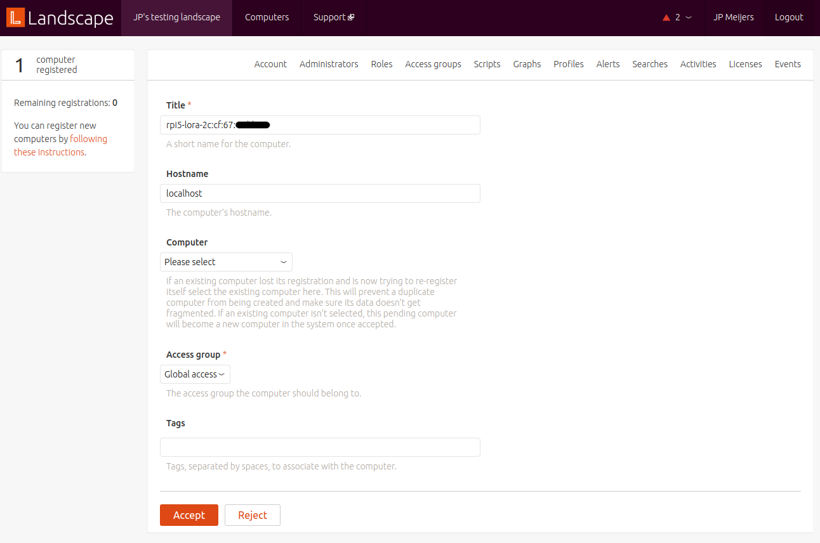Select the Profiles tab
Image resolution: width=820 pixels, height=543 pixels.
[x=568, y=64]
